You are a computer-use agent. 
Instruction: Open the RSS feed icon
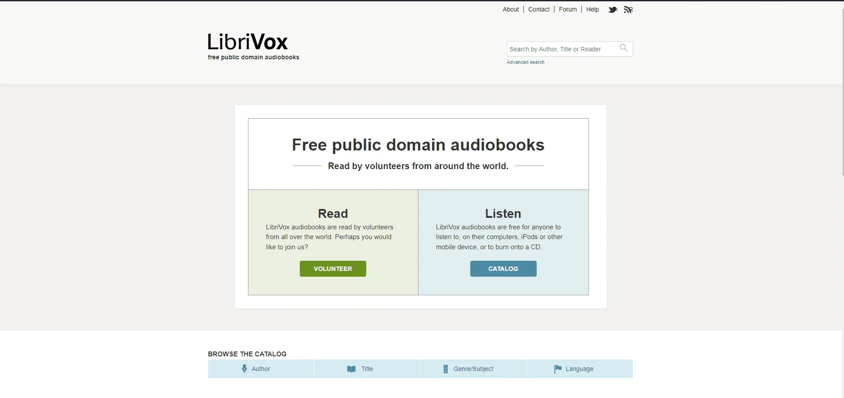click(628, 9)
